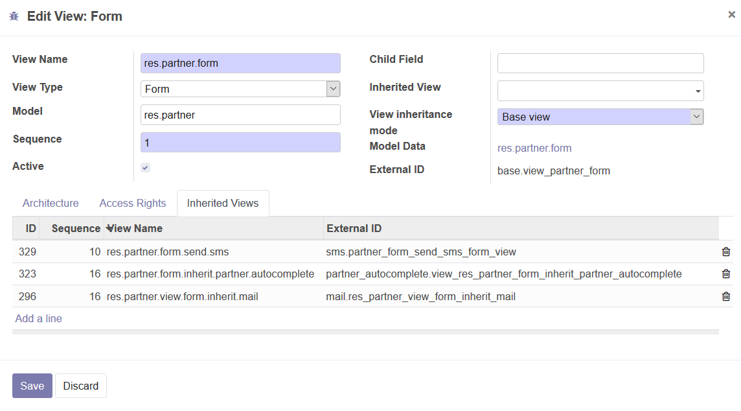
Task: Delete the partner.autocomplete inherited view row
Action: (726, 274)
